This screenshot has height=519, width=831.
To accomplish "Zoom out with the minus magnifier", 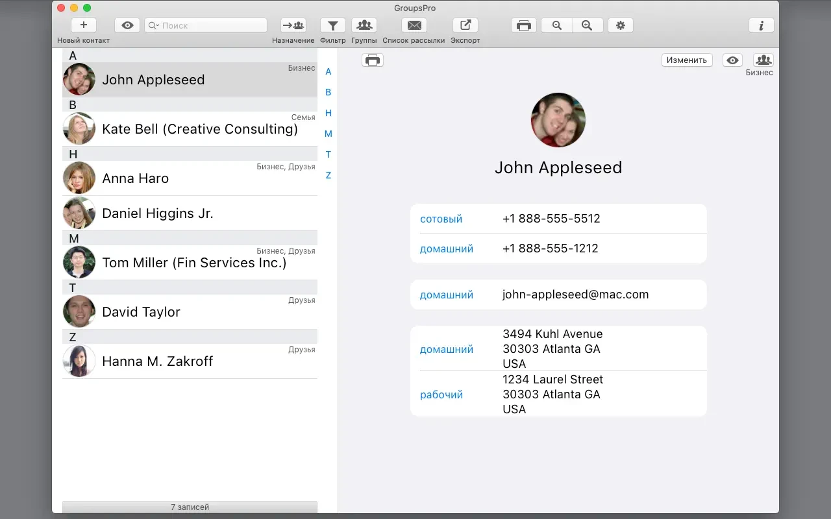I will (x=557, y=25).
